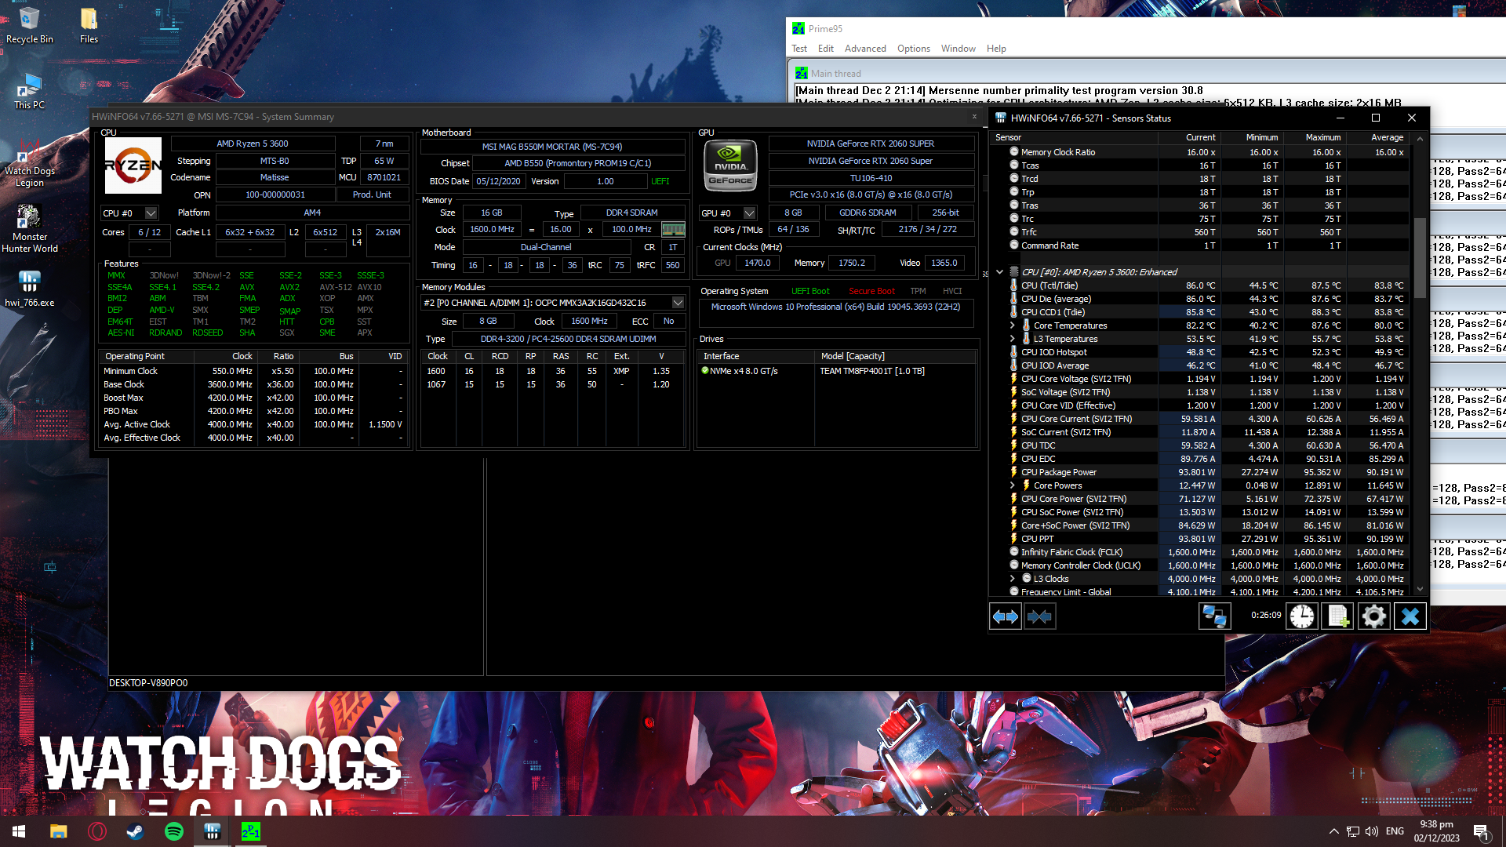Expand the Core Powers sensor row
The height and width of the screenshot is (847, 1506).
pyautogui.click(x=1012, y=485)
